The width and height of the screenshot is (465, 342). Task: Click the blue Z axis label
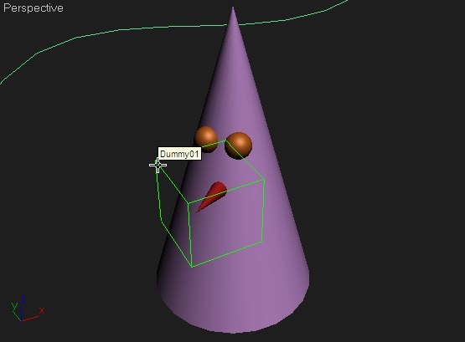pyautogui.click(x=23, y=299)
